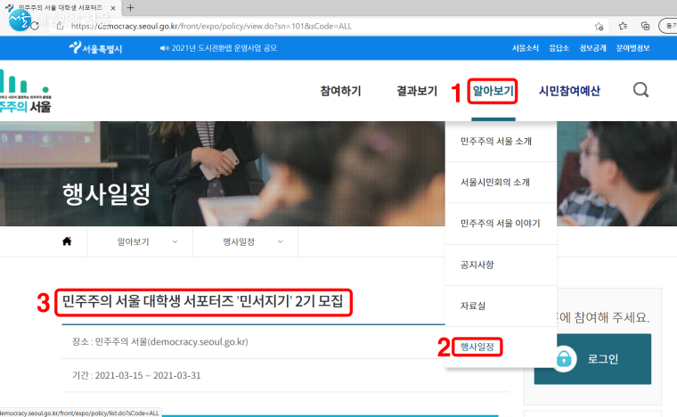Click the 민주주의 서울 logo

tap(25, 93)
